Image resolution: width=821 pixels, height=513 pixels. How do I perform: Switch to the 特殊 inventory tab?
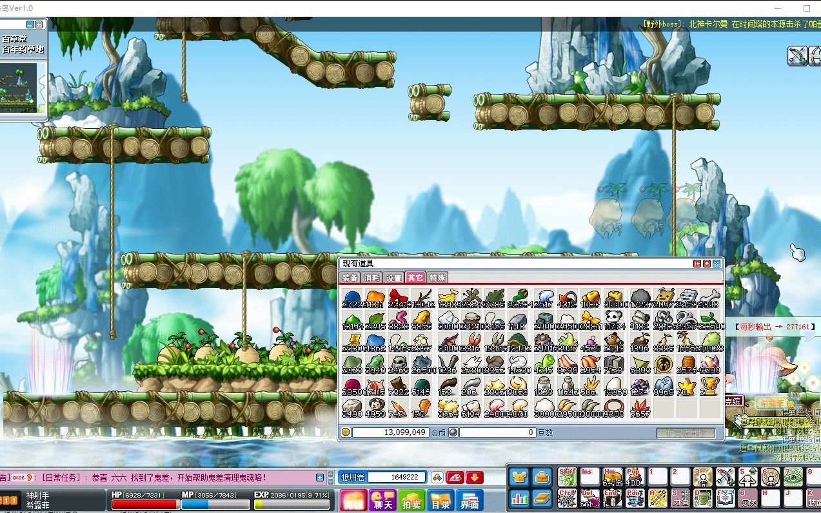(437, 278)
